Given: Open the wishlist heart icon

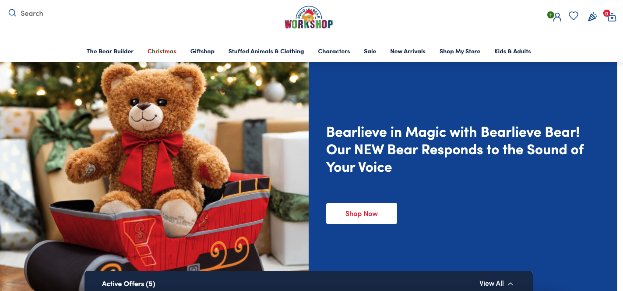Looking at the screenshot, I should pyautogui.click(x=574, y=16).
